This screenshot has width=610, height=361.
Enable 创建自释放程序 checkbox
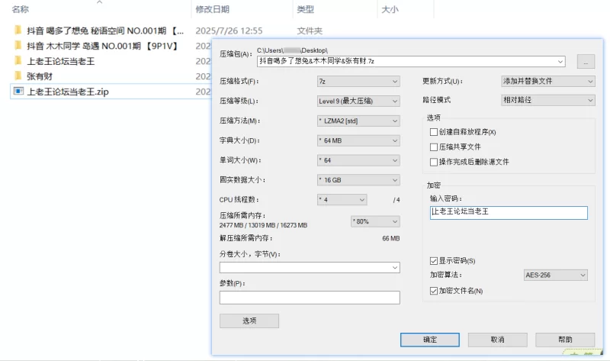(x=434, y=132)
